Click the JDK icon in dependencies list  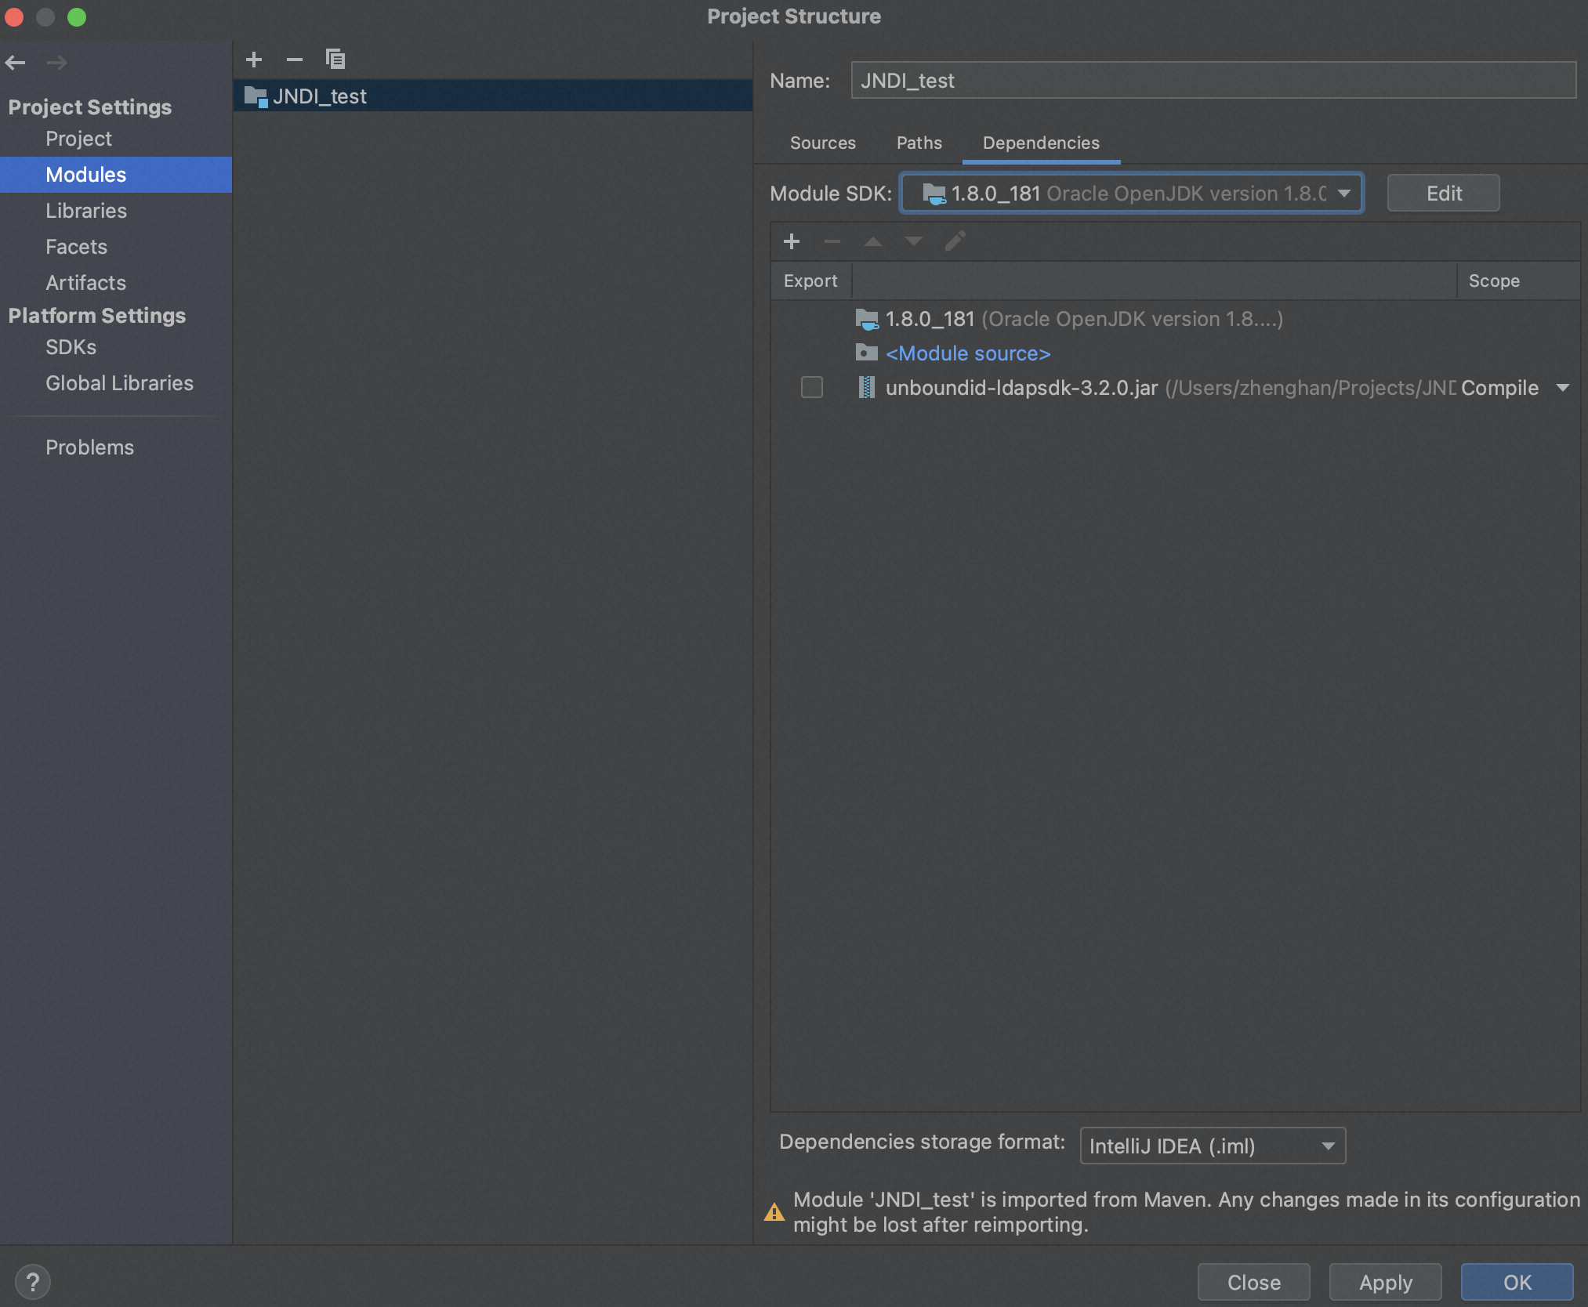[867, 319]
